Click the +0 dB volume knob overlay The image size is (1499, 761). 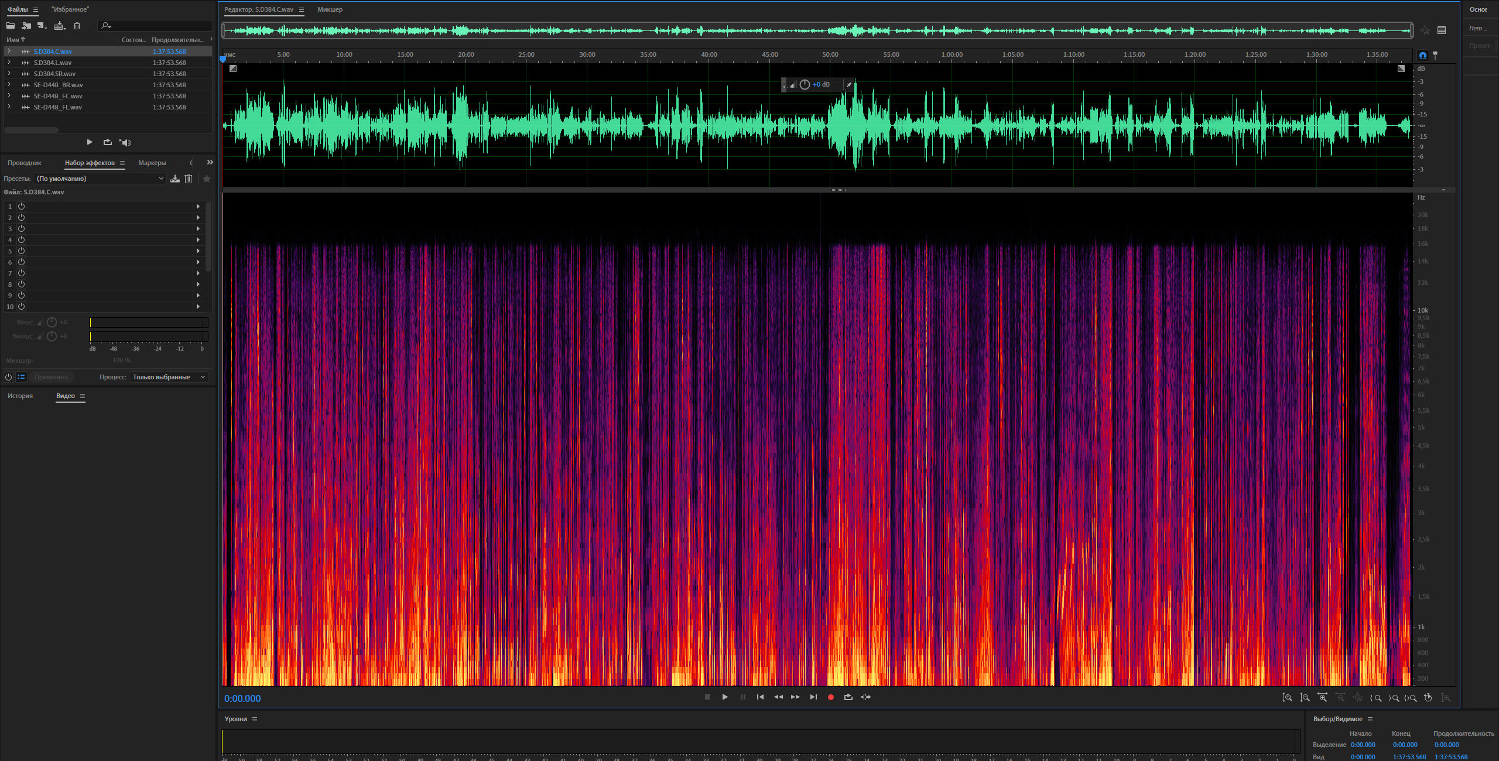pos(805,84)
